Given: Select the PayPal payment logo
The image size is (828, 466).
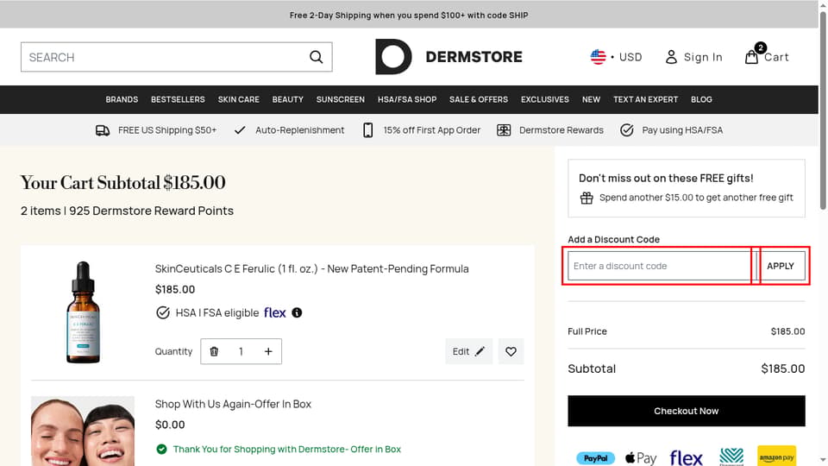Looking at the screenshot, I should pos(595,458).
